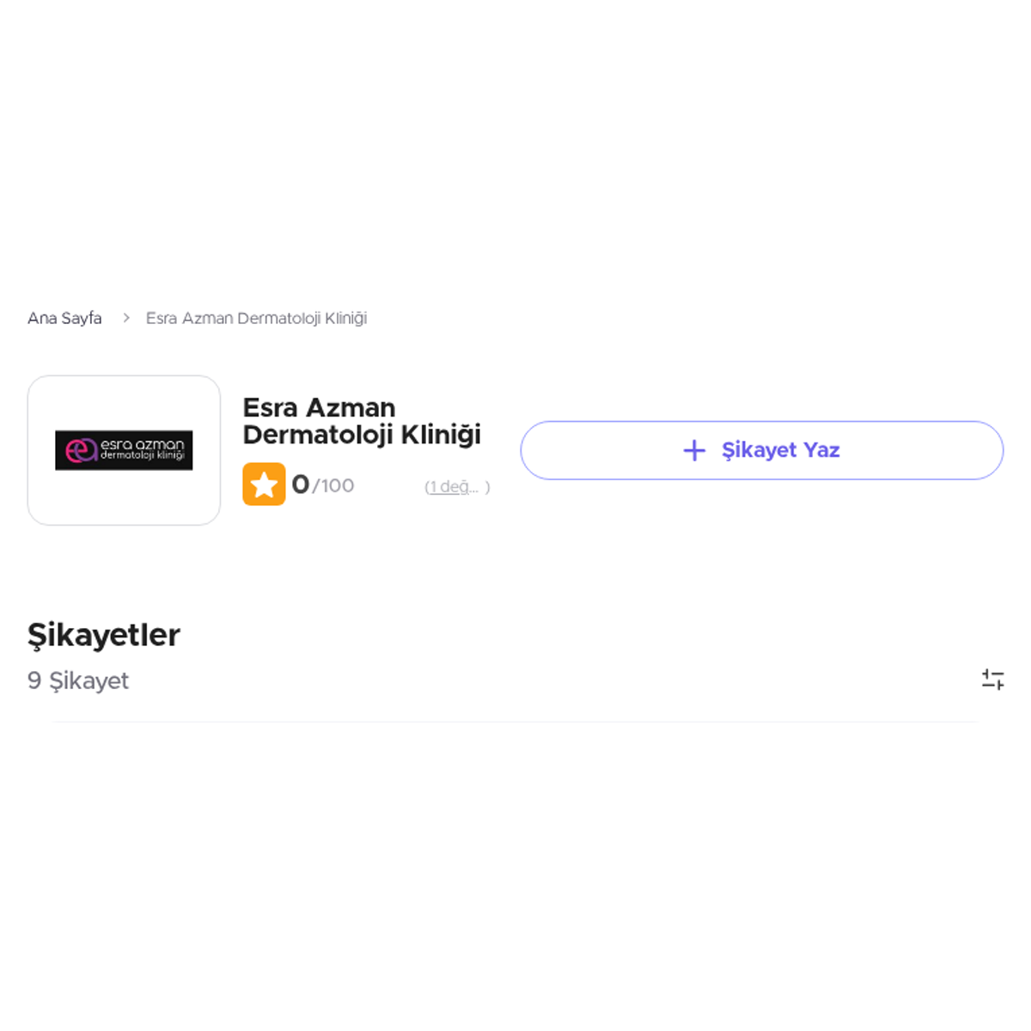Select the Esra Azman Dermatoloji Kliniği heading
Viewport: 1031px width, 1031px height.
point(362,421)
